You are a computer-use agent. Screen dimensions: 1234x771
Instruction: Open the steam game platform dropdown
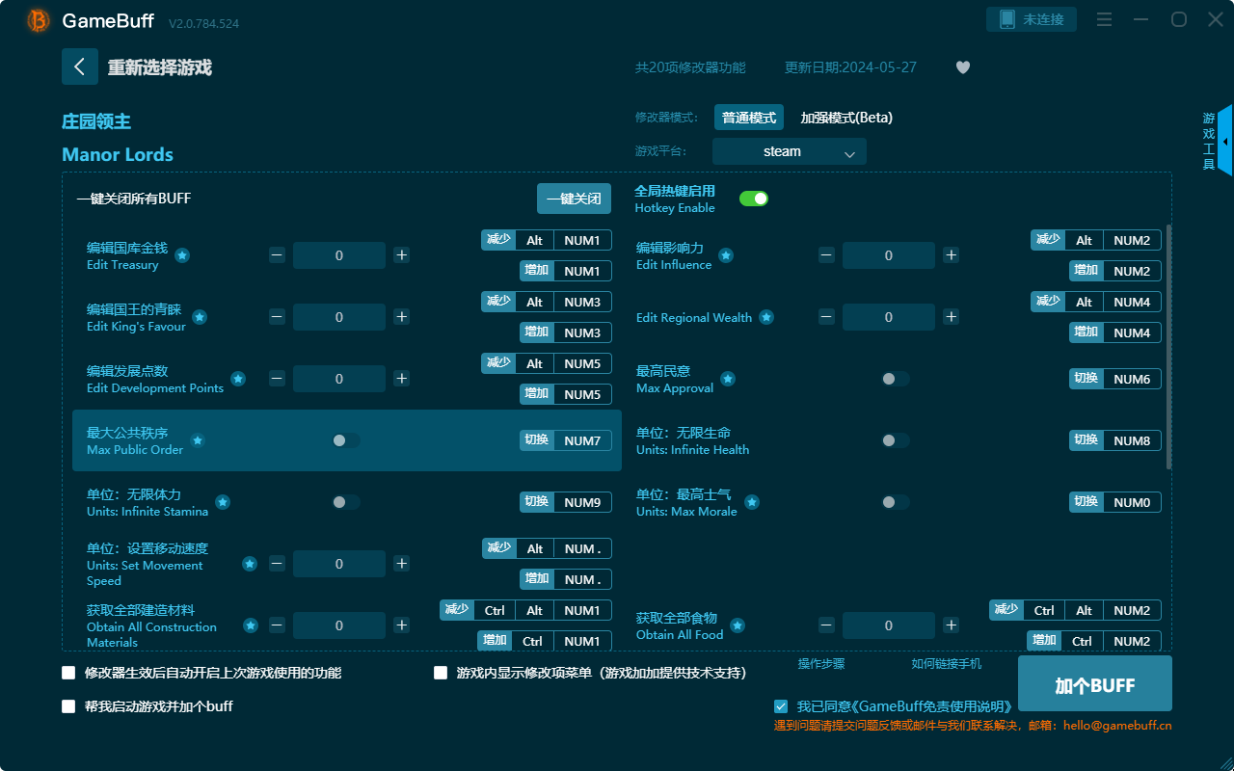pyautogui.click(x=790, y=151)
